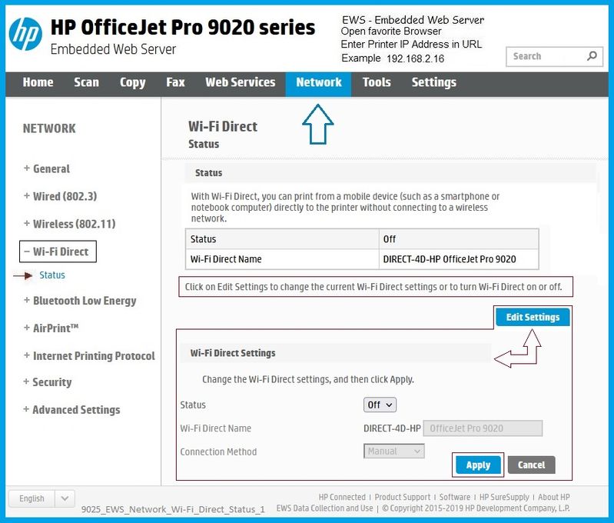Expand the General section

(47, 168)
